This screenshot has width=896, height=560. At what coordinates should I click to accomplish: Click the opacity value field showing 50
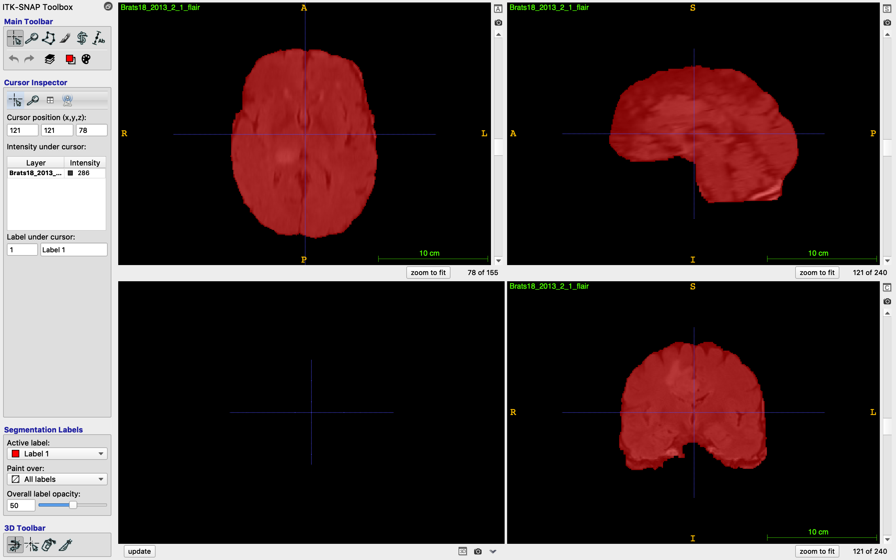(x=21, y=506)
